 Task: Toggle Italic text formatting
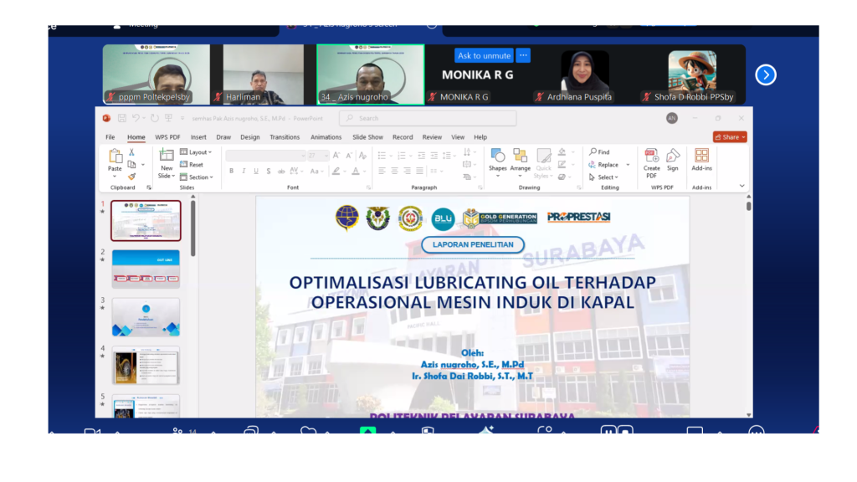coord(244,171)
